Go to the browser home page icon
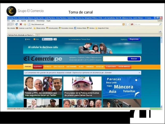Image resolution: width=165 pixels, height=124 pixels. (x=25, y=24)
